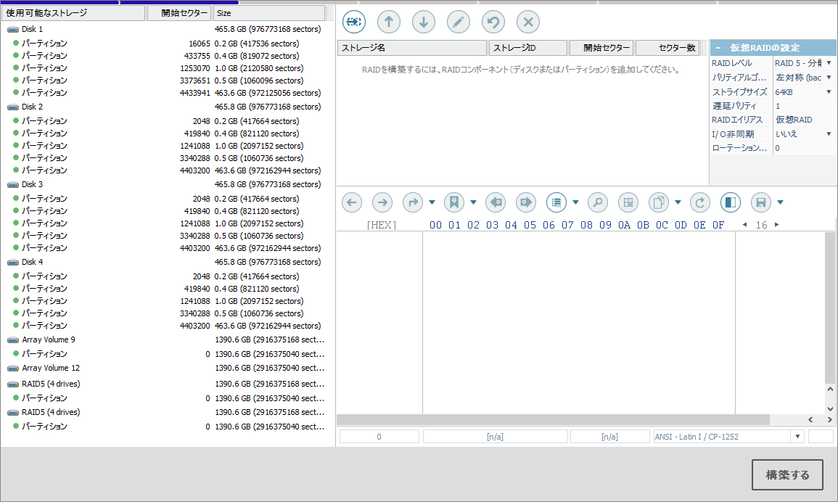Click the jump-to-position arrow icon

(x=413, y=202)
